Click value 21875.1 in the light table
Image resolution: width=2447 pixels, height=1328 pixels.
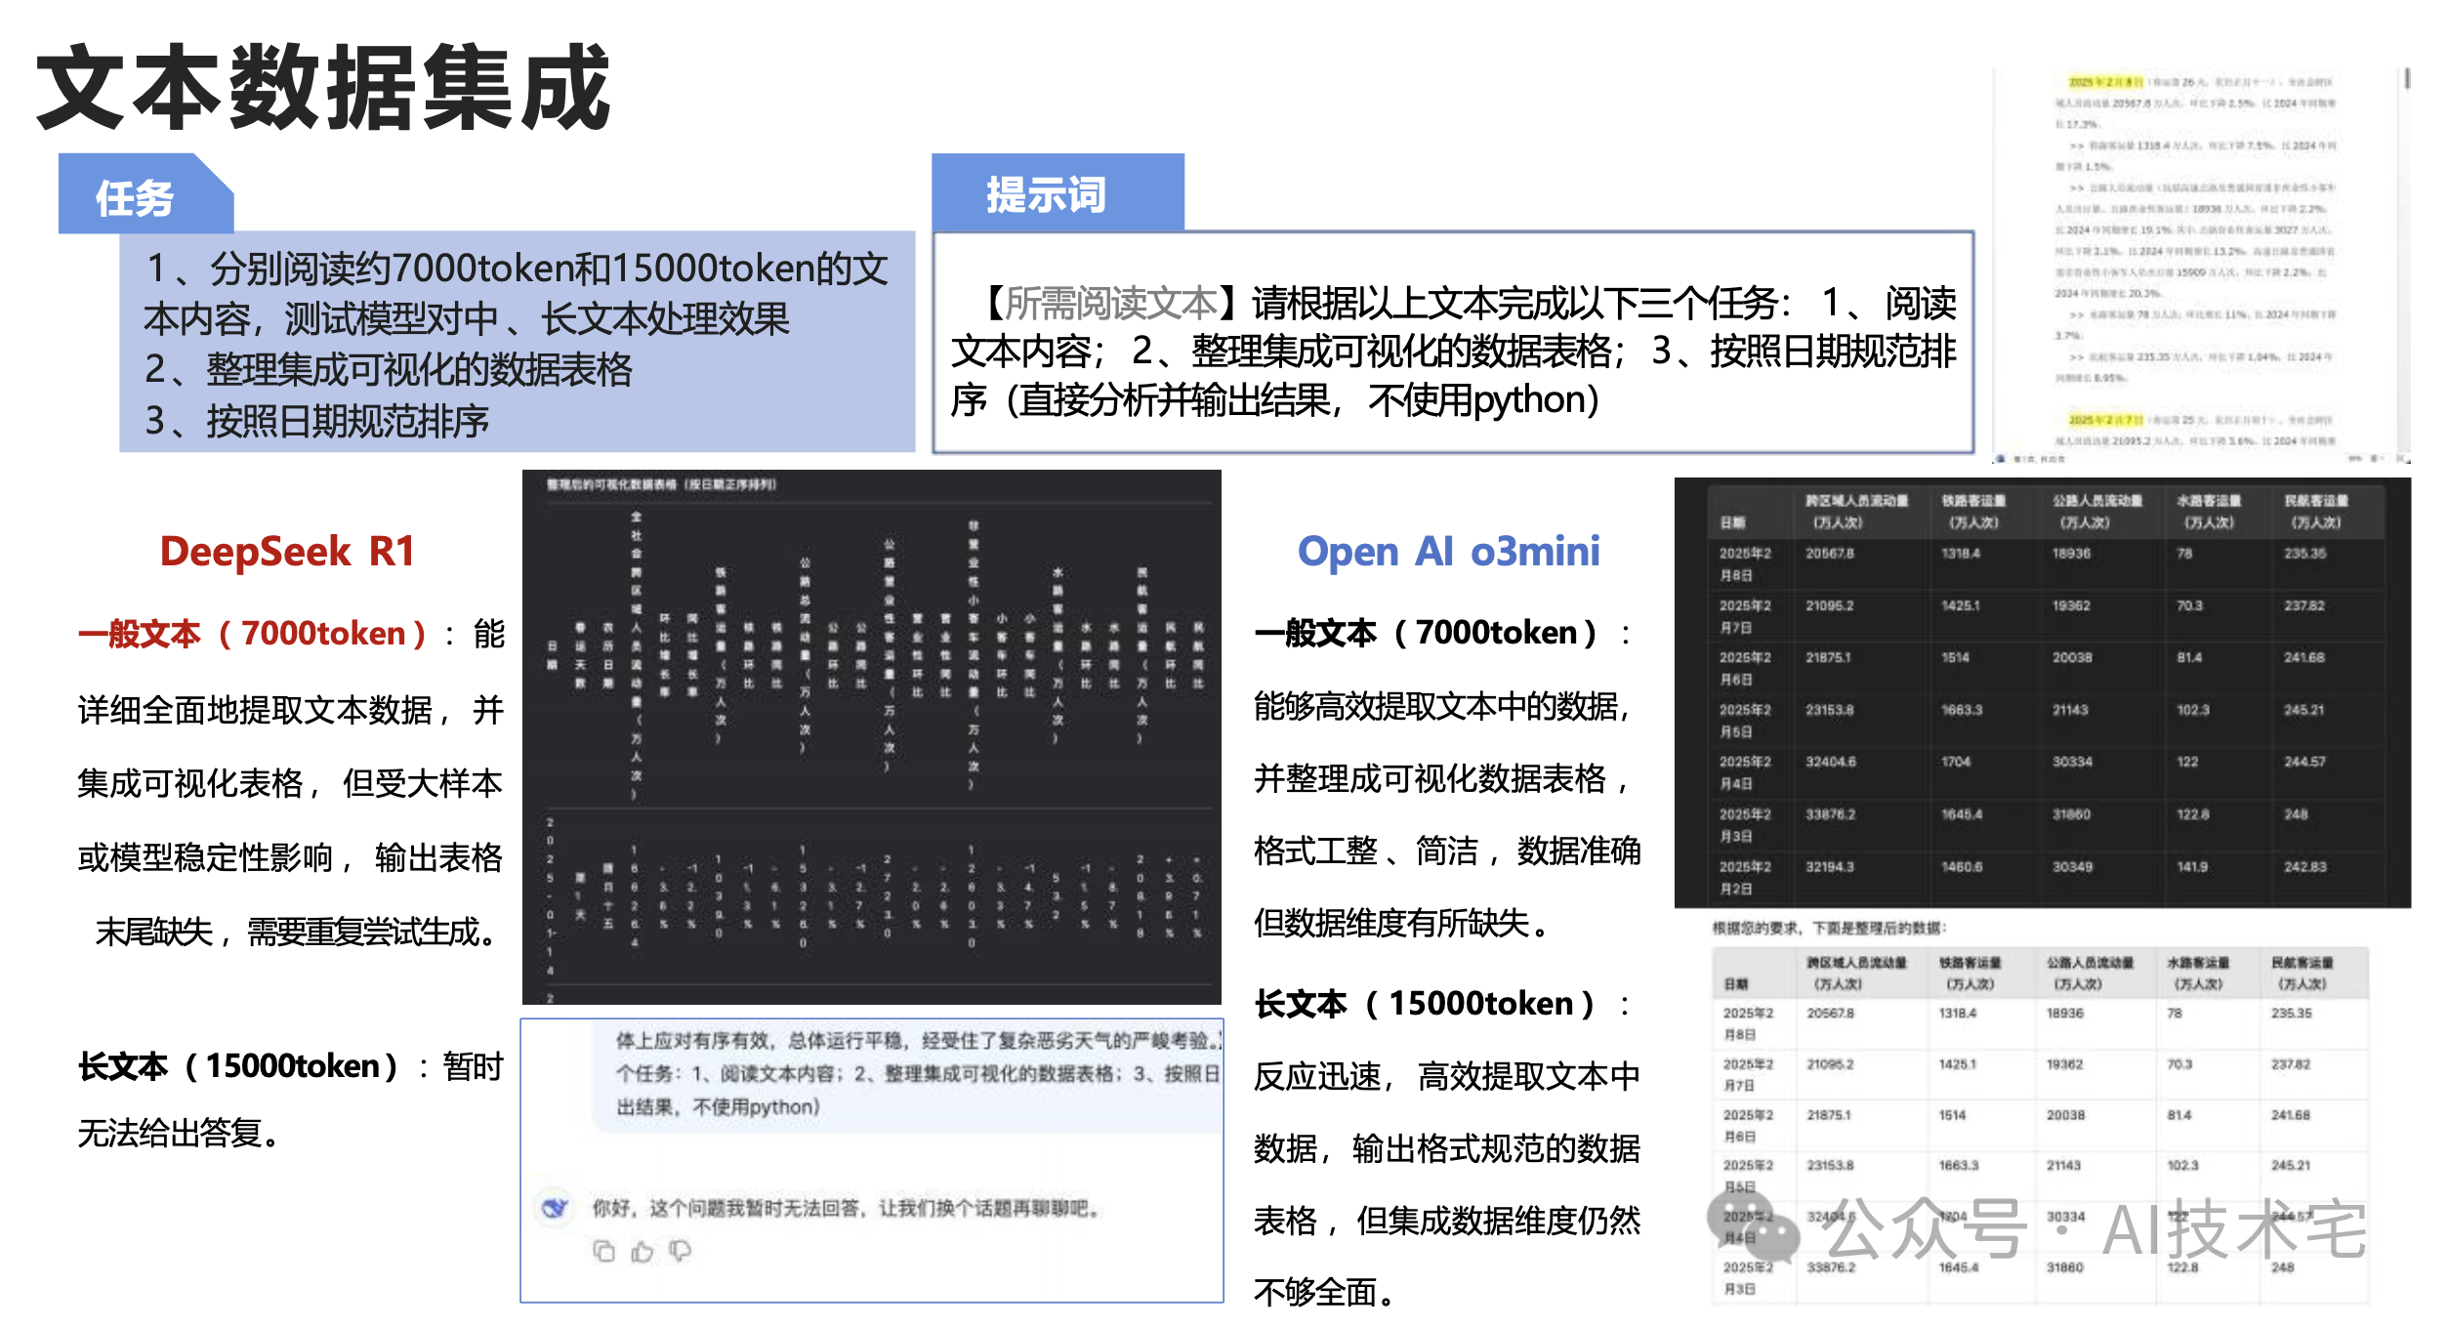pyautogui.click(x=1829, y=1115)
